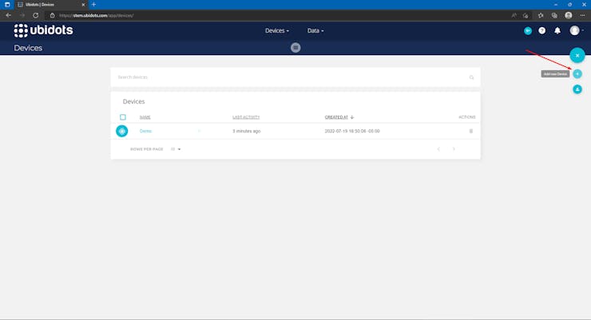Click the teal credits badge in navbar
This screenshot has height=320, width=591.
coord(528,31)
